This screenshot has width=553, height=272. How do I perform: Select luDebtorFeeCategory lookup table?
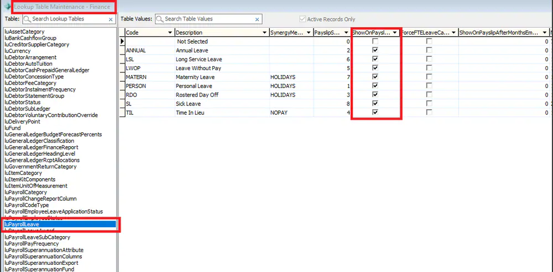point(30,83)
